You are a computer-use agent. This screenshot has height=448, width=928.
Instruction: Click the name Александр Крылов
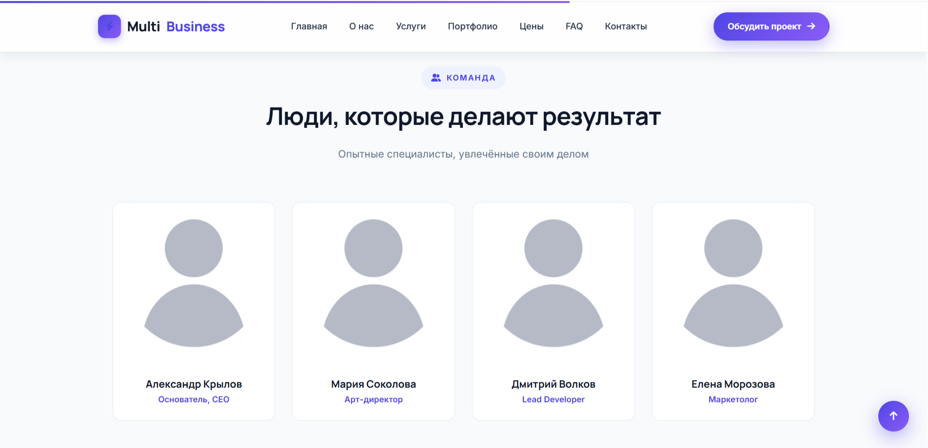194,384
